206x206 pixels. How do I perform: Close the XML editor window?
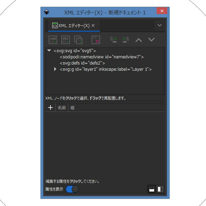162,11
